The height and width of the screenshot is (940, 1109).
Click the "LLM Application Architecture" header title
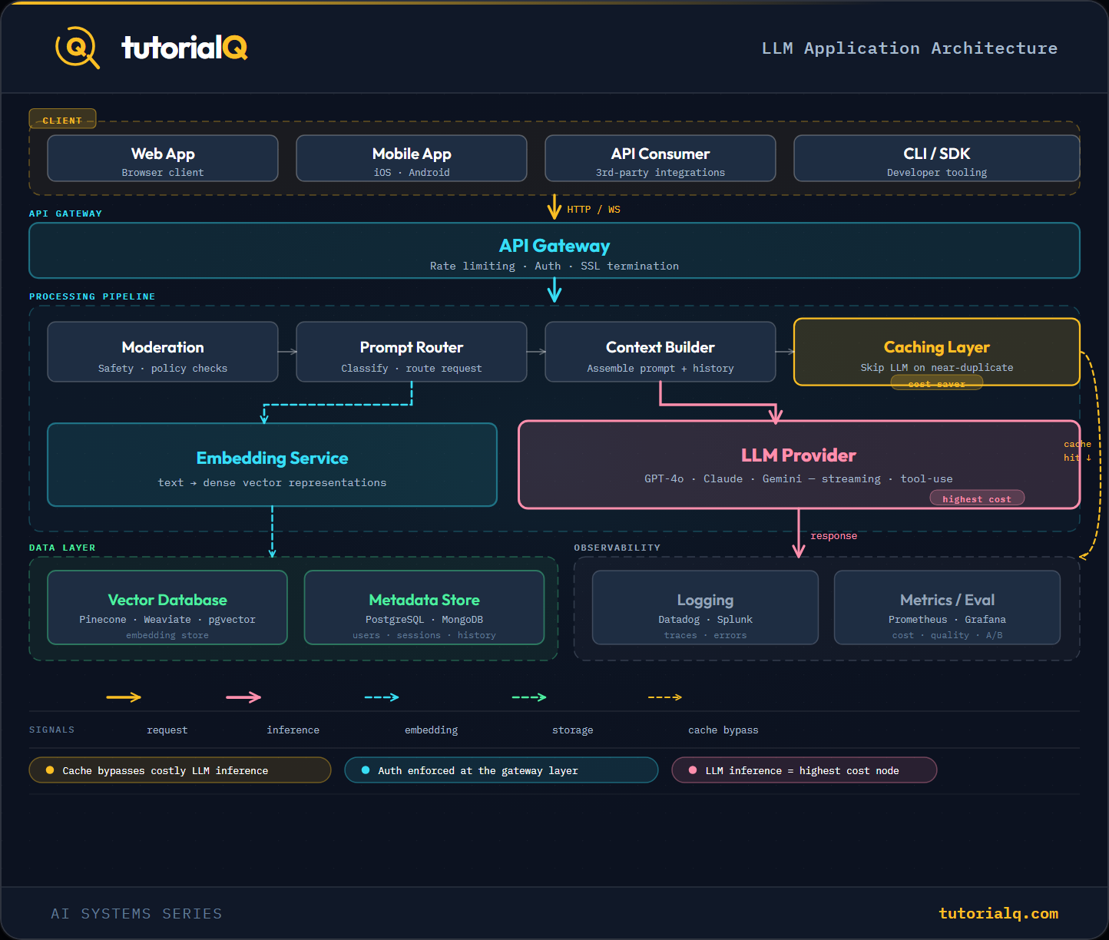coord(909,48)
